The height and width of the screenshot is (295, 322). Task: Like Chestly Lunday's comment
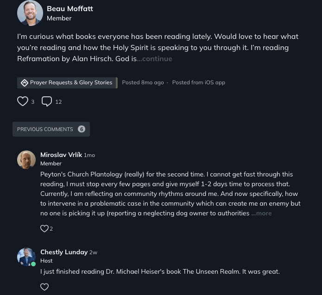(x=44, y=287)
